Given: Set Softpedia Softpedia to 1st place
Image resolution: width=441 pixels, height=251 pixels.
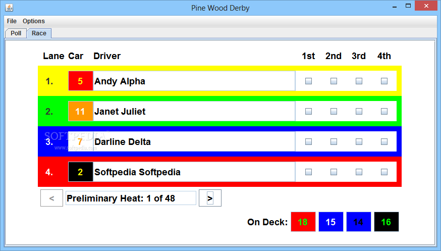Looking at the screenshot, I should click(x=308, y=172).
